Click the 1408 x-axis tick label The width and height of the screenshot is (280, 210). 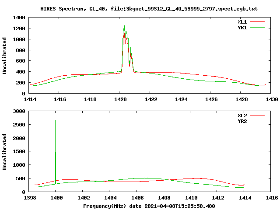(164, 198)
